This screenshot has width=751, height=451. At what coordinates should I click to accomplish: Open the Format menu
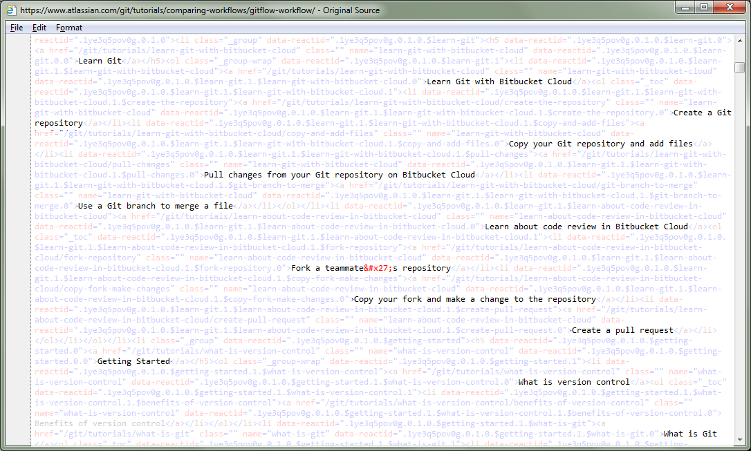pyautogui.click(x=69, y=28)
